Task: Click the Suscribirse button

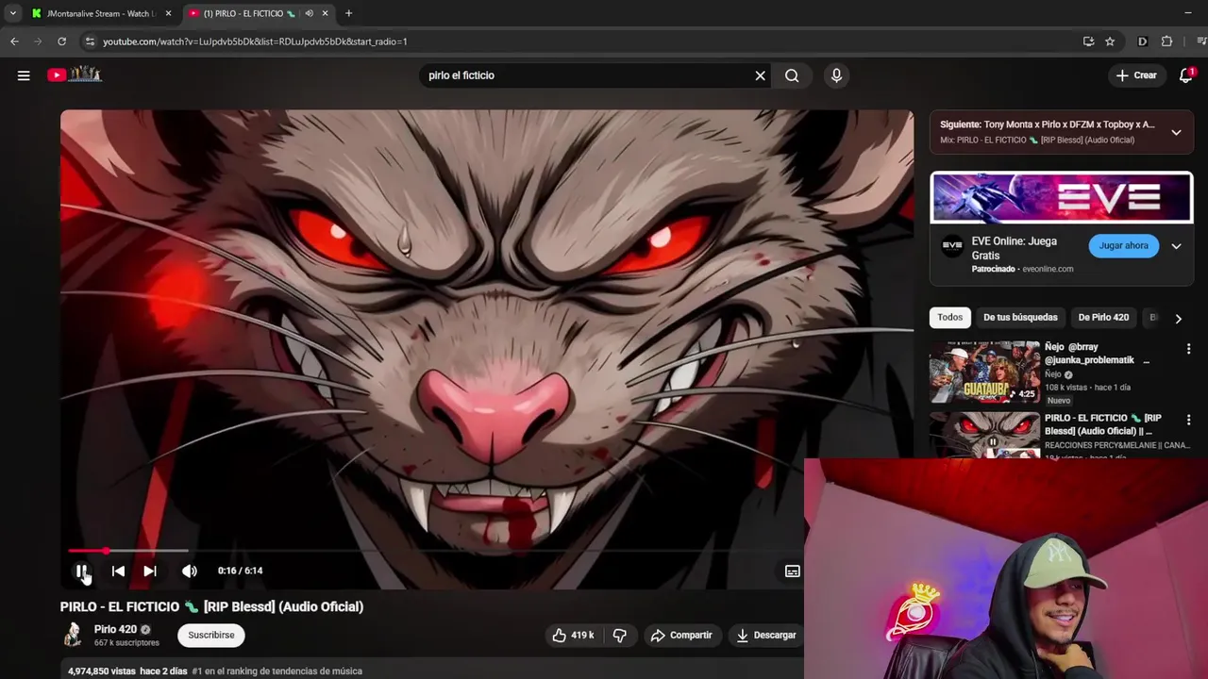Action: (x=211, y=635)
